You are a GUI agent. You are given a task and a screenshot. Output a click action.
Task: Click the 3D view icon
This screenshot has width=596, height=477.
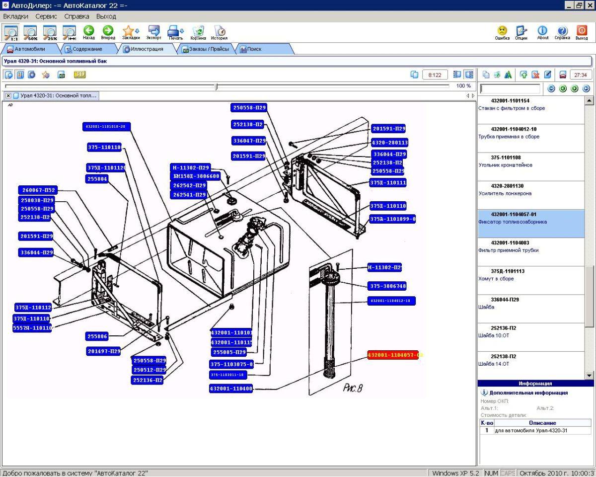80,75
